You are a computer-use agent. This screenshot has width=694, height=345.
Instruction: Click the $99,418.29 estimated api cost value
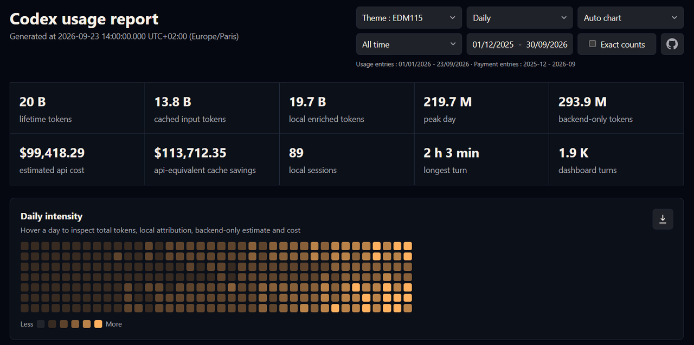tap(52, 153)
